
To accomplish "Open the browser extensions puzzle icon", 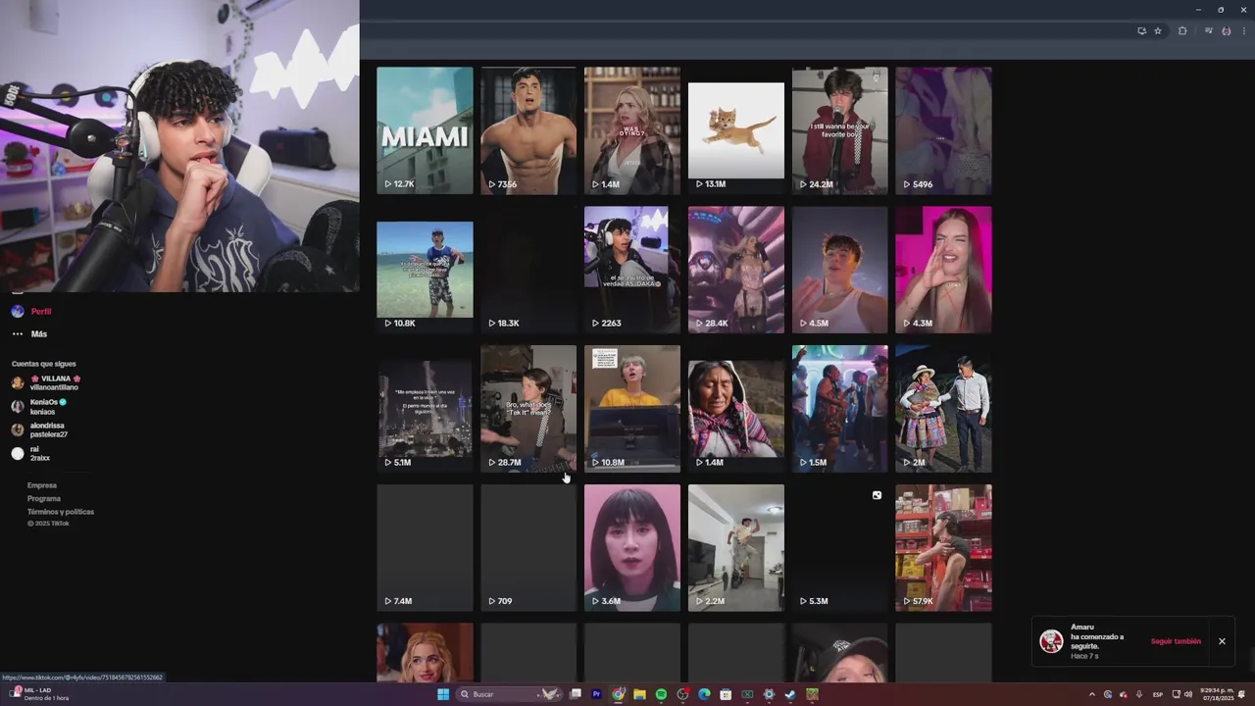I will [1182, 31].
